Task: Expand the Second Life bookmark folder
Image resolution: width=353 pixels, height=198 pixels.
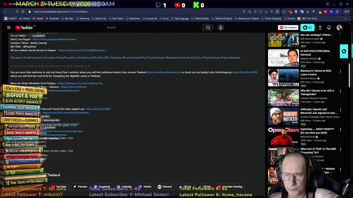Action: 149,18
